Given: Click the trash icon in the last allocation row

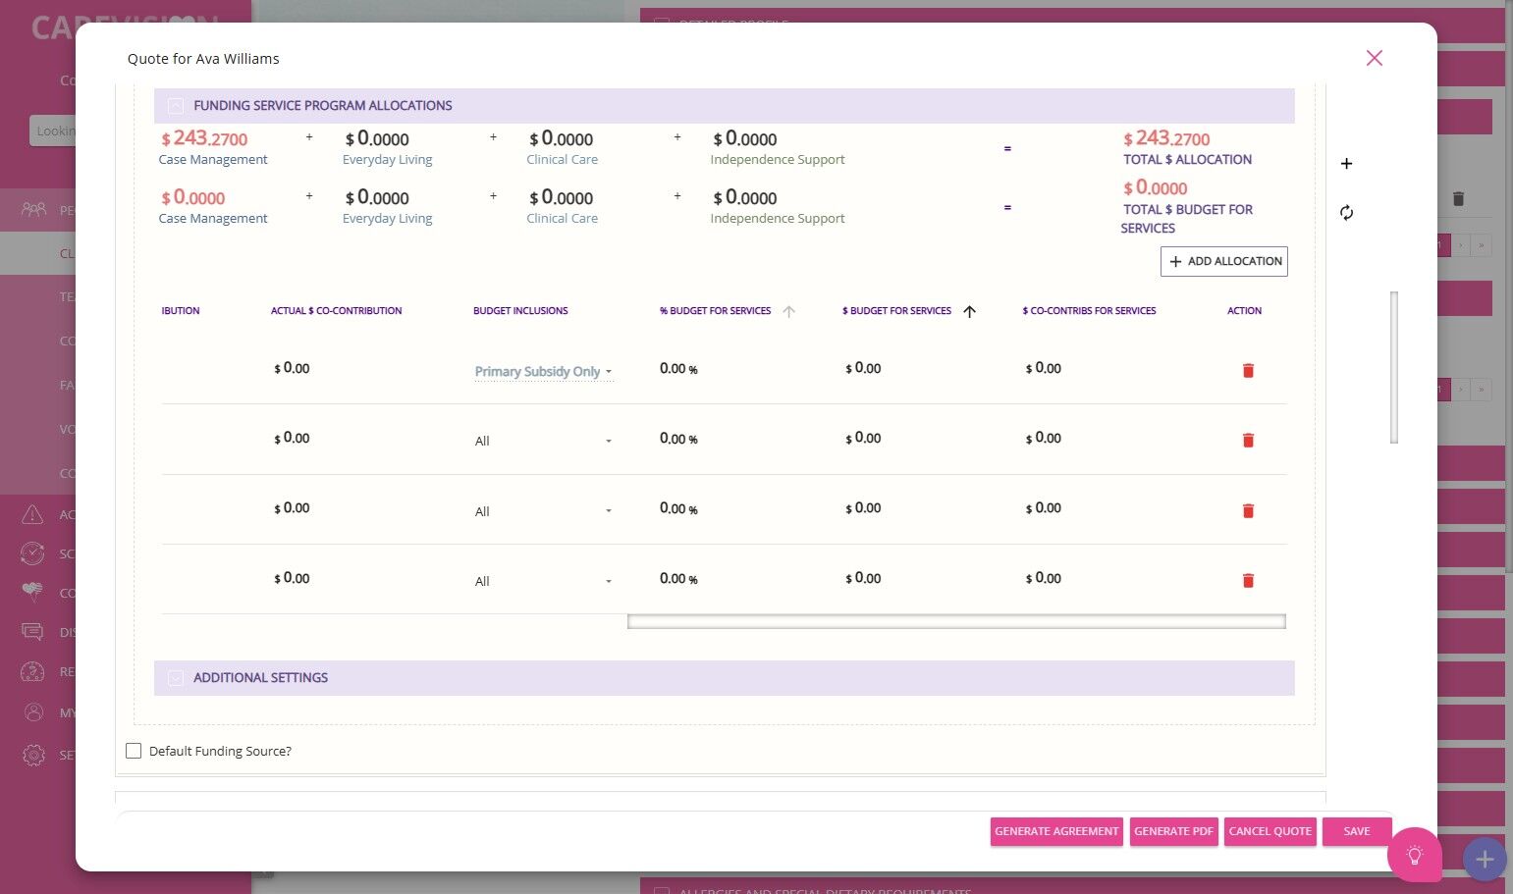Looking at the screenshot, I should click(1248, 580).
